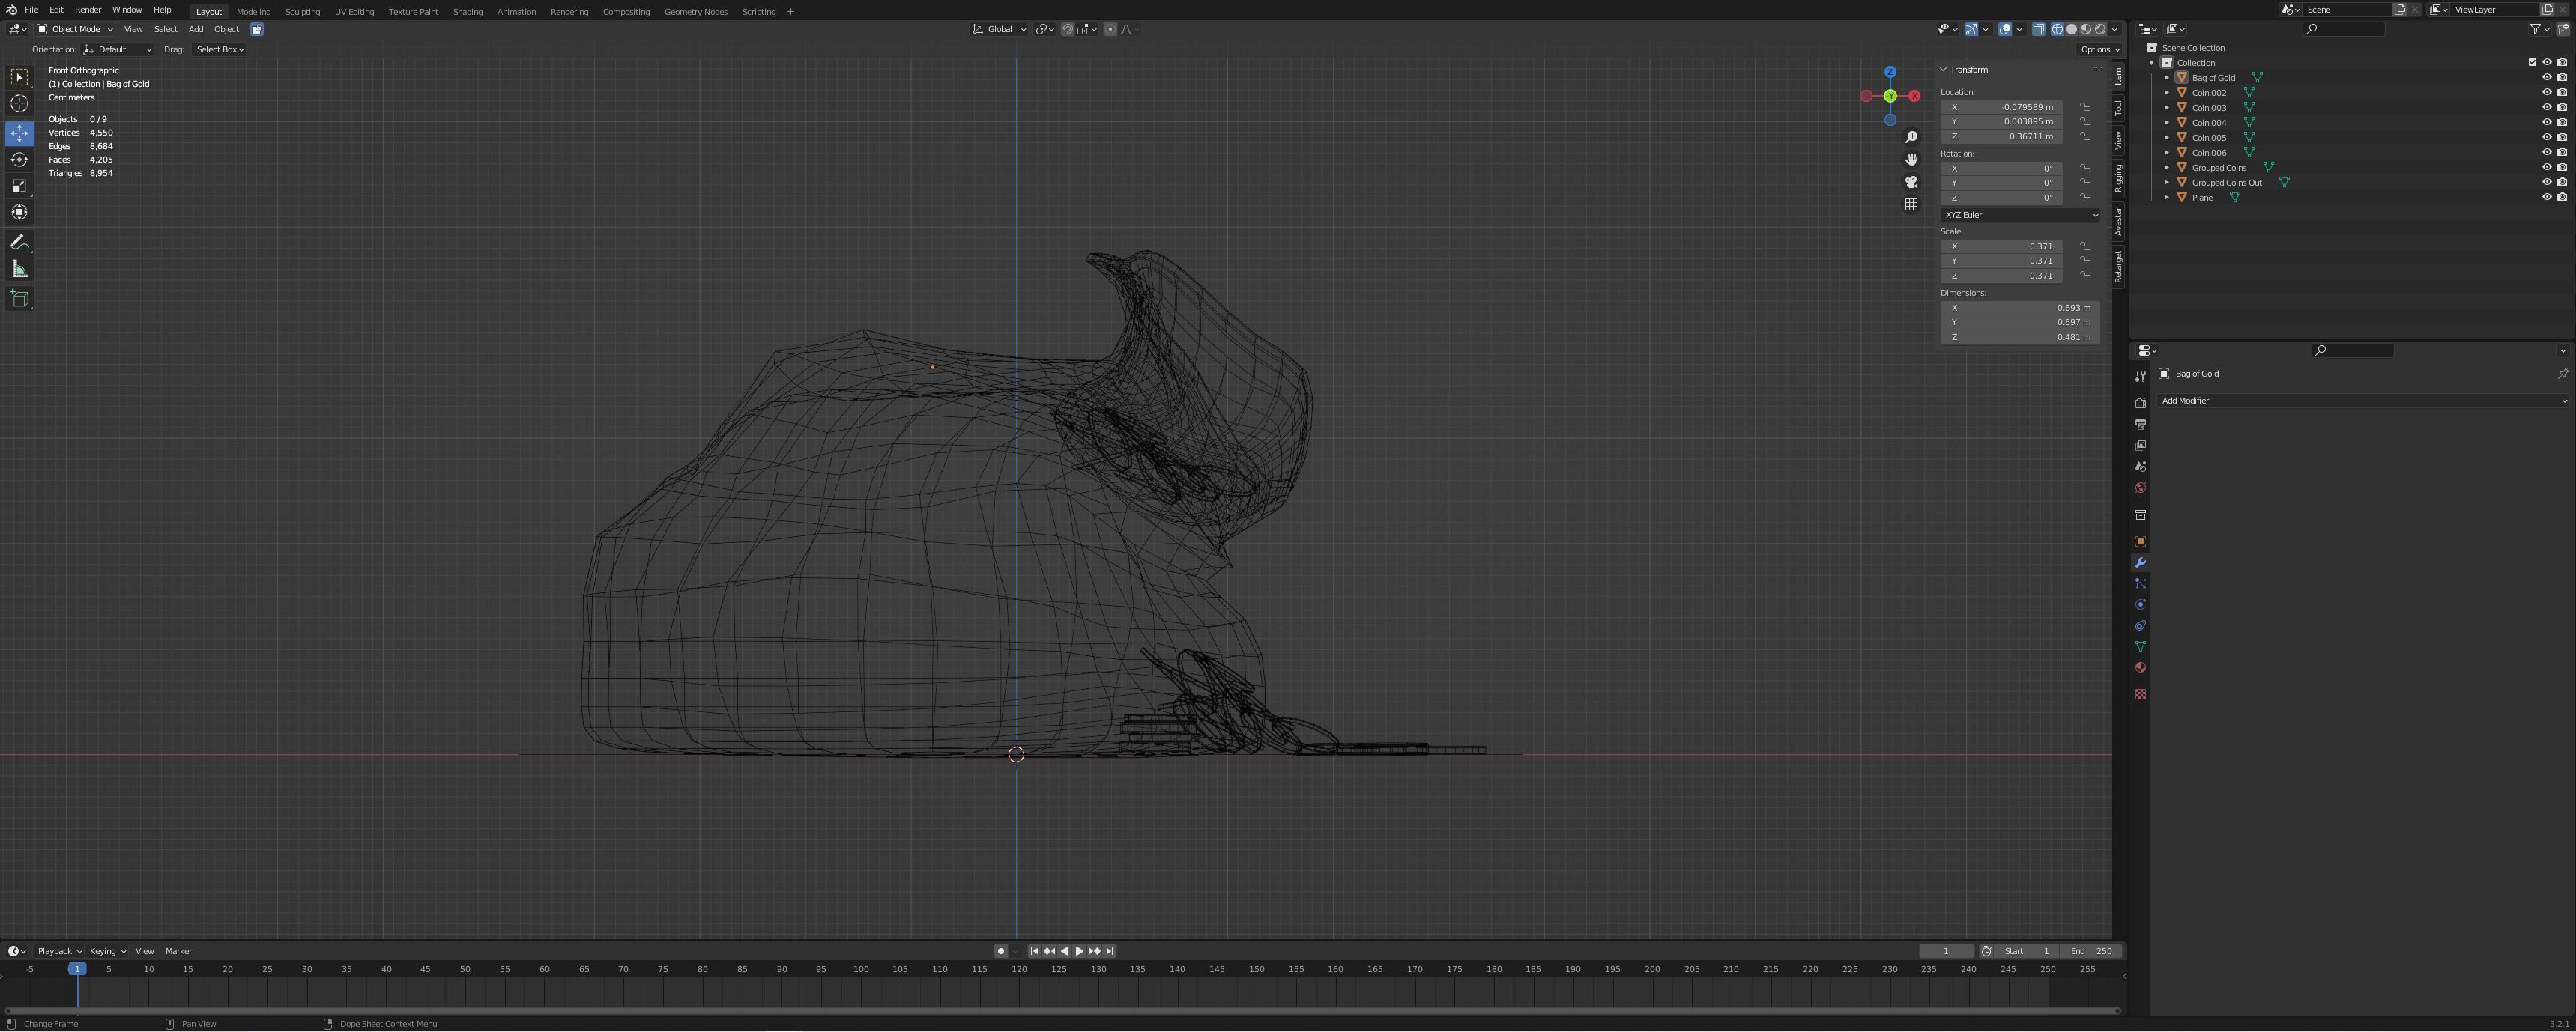The height and width of the screenshot is (1032, 2576).
Task: Click the Add Cube tool icon
Action: (19, 298)
